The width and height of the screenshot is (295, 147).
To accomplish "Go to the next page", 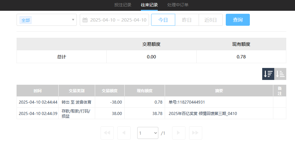I will 179,133.
